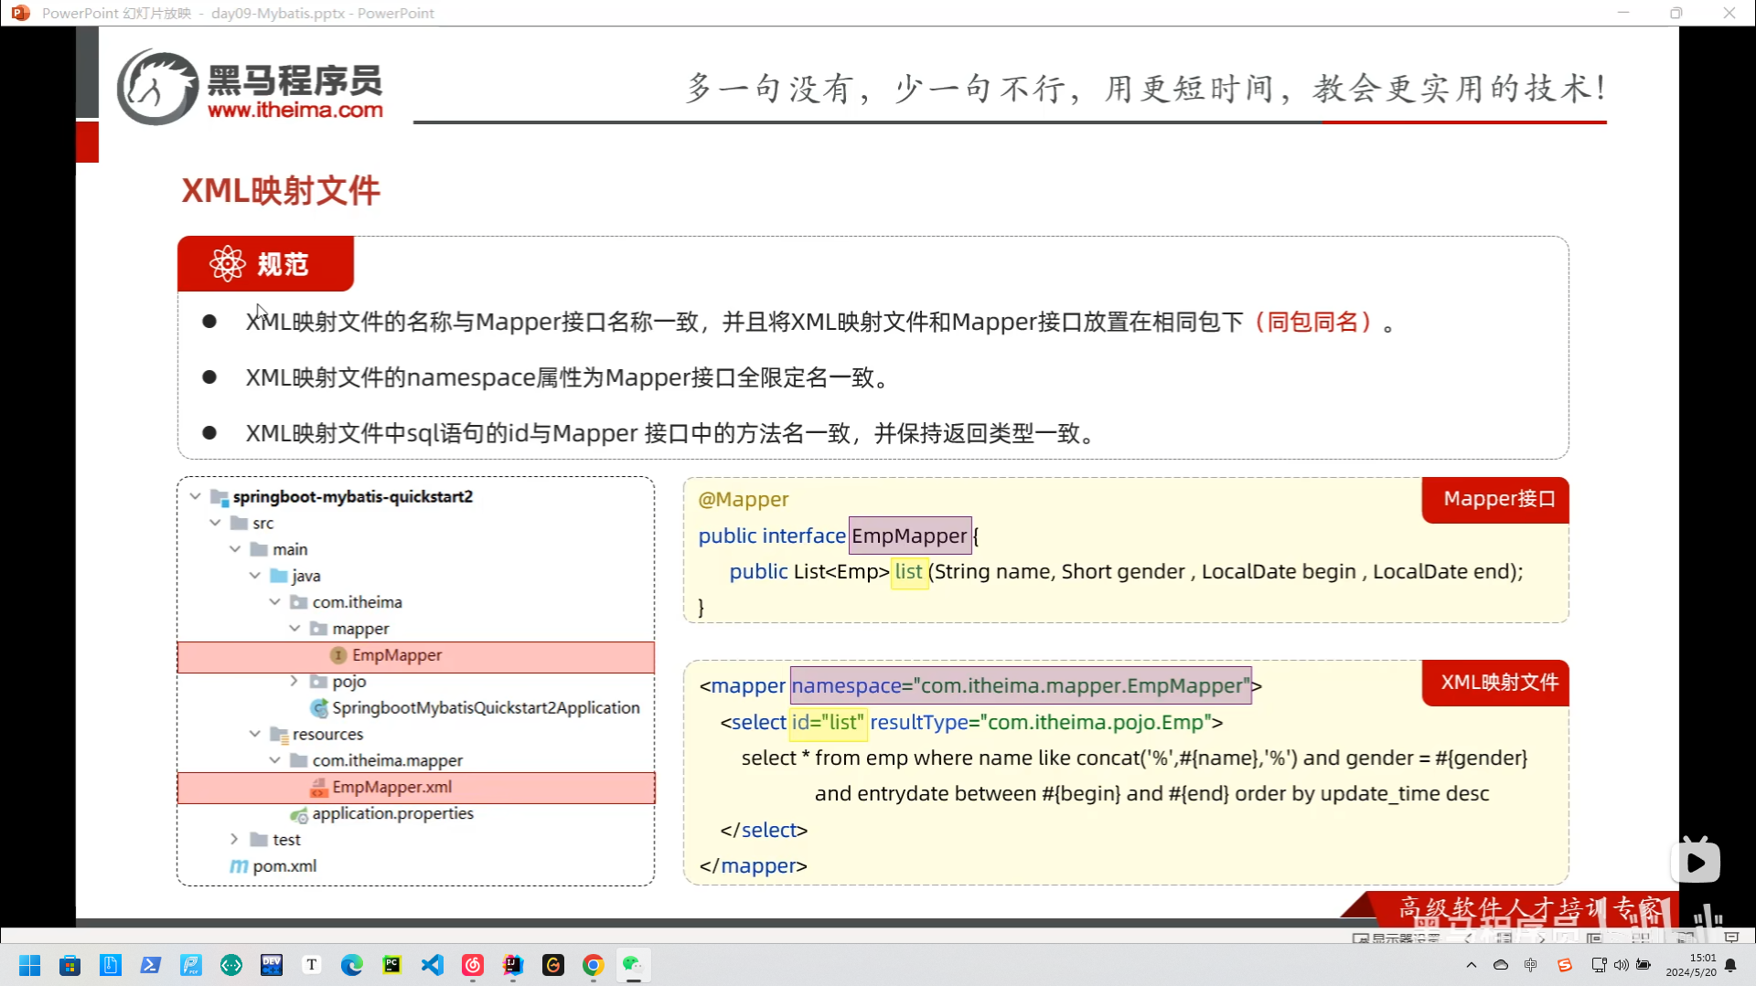Viewport: 1756px width, 986px height.
Task: Click the highlighted id="list" attribute
Action: pos(828,723)
